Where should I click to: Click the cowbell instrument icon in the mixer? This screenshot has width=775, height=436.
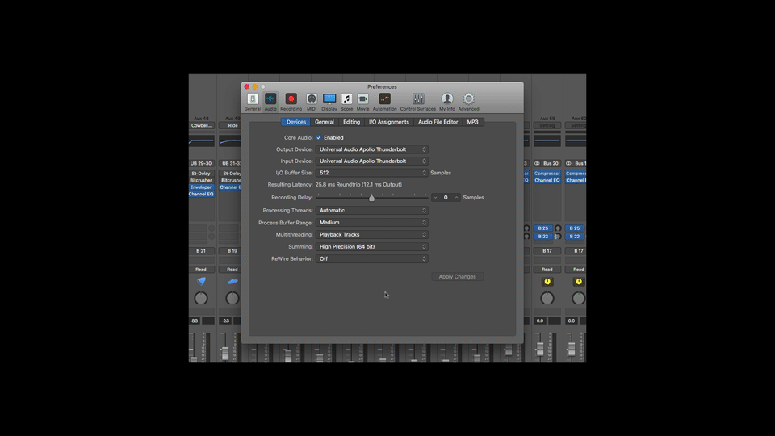[201, 281]
